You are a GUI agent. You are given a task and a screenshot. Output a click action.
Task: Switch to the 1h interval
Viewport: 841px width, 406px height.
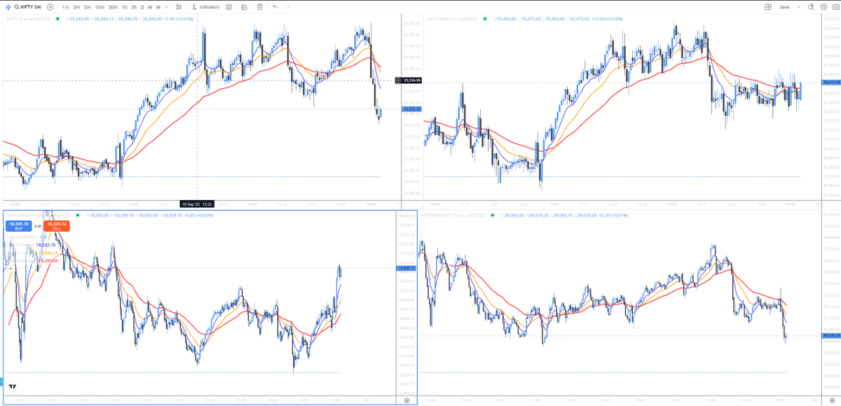pos(125,7)
